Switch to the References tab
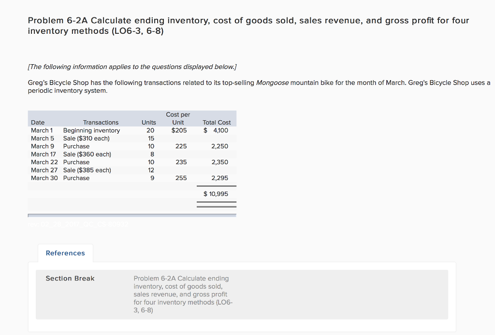The image size is (495, 335). pos(65,253)
